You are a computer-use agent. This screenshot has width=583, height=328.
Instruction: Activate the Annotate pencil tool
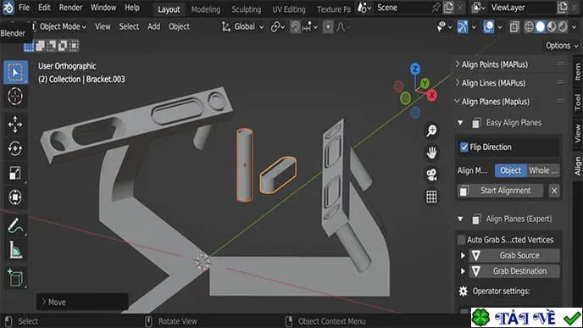[x=15, y=225]
